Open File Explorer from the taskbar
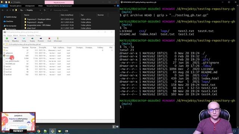Image resolution: width=239 pixels, height=134 pixels. tap(59, 131)
